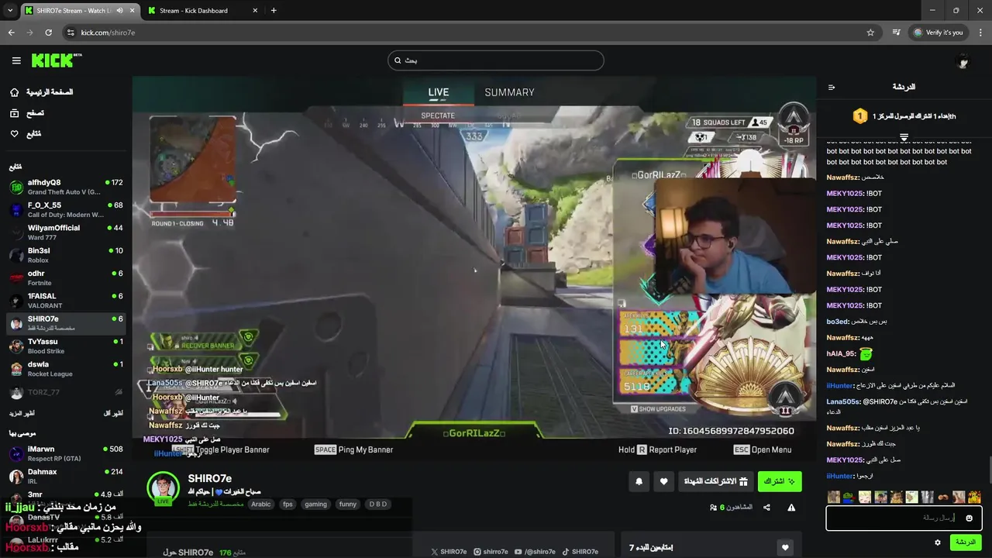The height and width of the screenshot is (558, 992).
Task: Open a new browser tab
Action: point(274,11)
